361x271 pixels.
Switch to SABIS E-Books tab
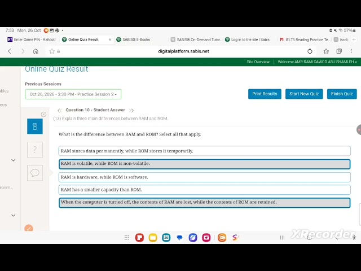[133, 40]
